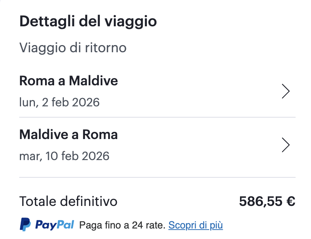The image size is (311, 239).
Task: Click the PayPal wordmark text
Action: [x=54, y=225]
